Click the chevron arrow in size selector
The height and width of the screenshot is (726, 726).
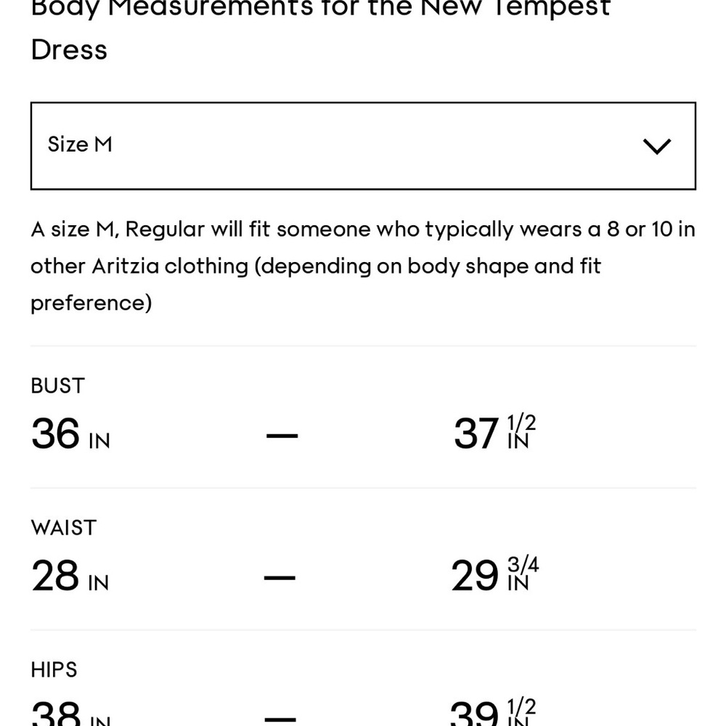point(657,147)
